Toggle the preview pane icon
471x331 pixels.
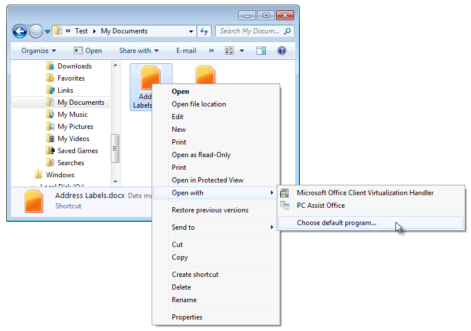point(261,51)
